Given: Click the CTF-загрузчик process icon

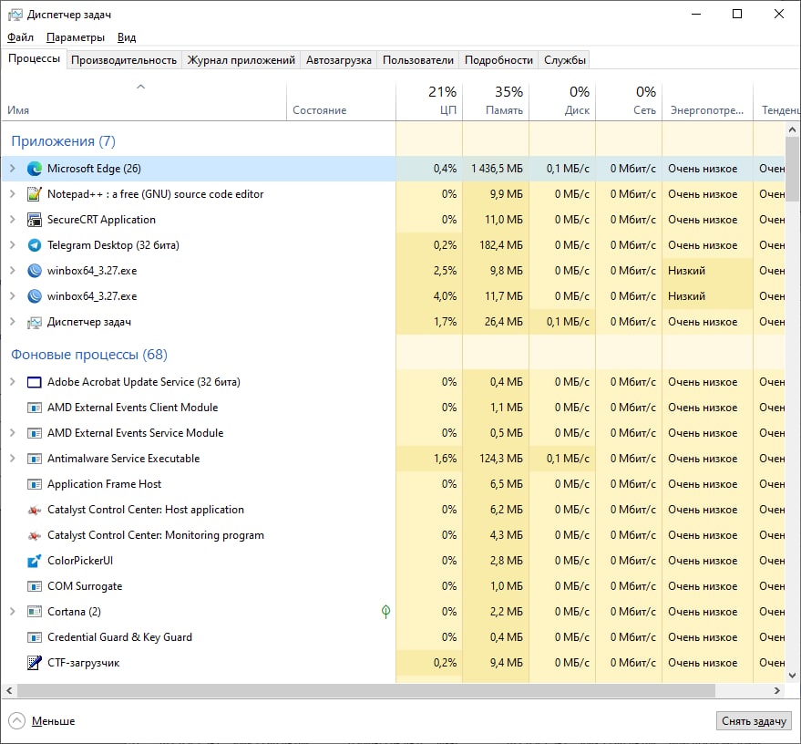Looking at the screenshot, I should (35, 663).
